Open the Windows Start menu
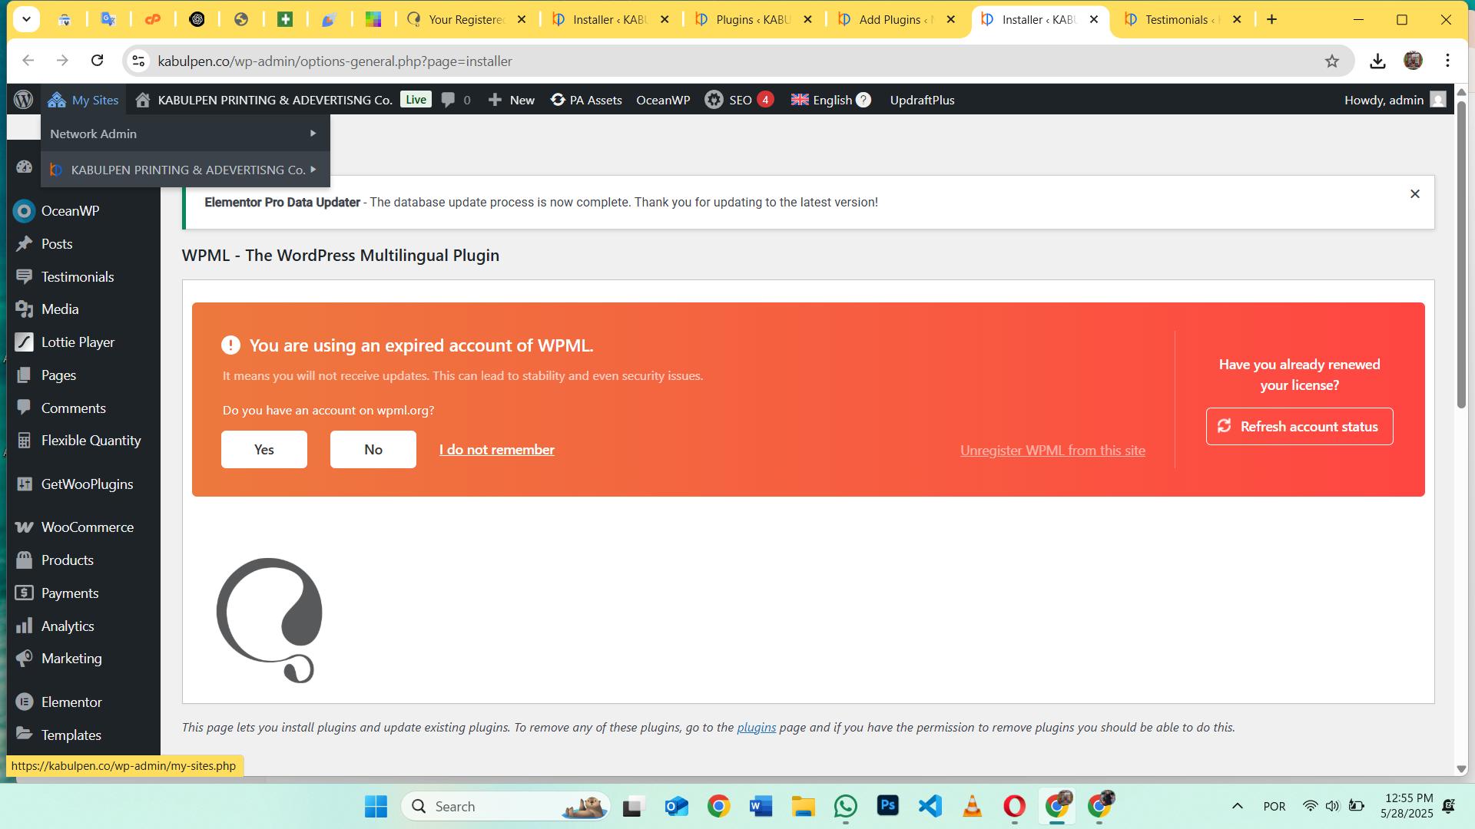This screenshot has width=1475, height=829. click(x=376, y=806)
